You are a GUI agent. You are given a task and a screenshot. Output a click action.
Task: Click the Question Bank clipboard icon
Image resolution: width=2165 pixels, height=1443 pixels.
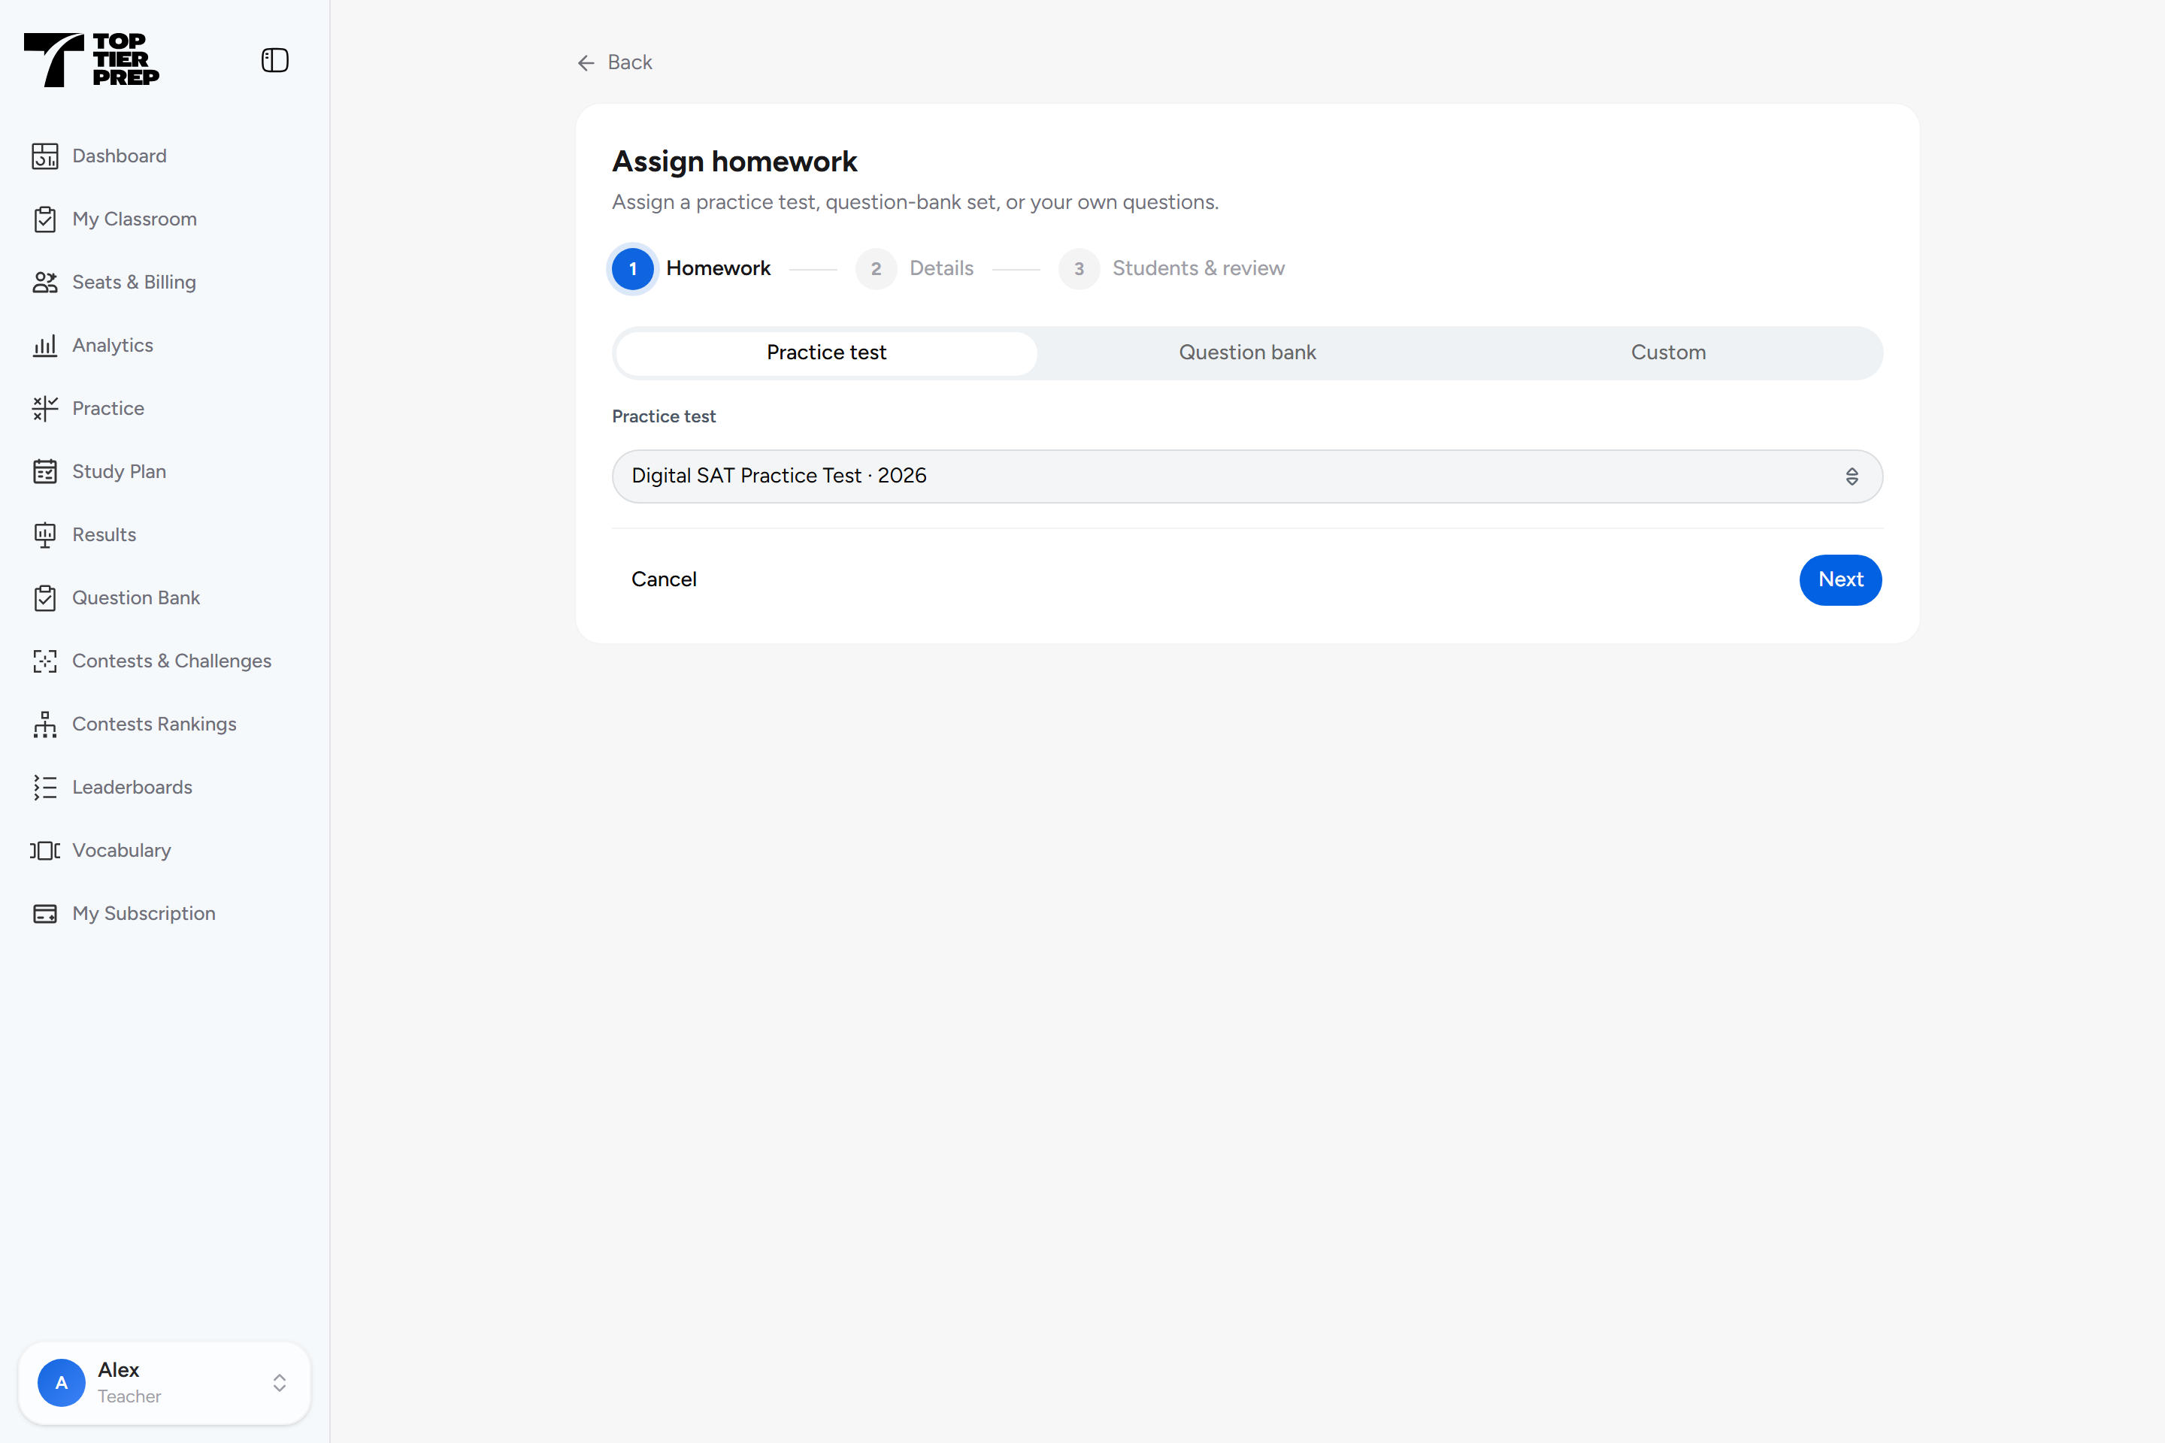[45, 598]
